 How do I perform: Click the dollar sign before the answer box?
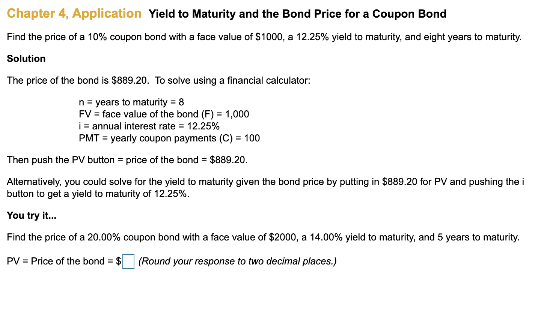pos(119,261)
